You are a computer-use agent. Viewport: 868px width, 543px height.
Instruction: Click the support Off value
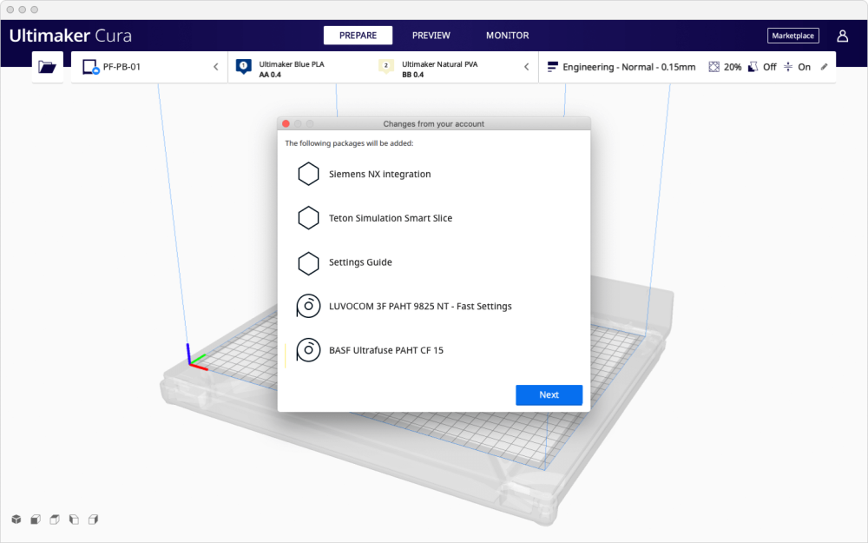point(769,67)
